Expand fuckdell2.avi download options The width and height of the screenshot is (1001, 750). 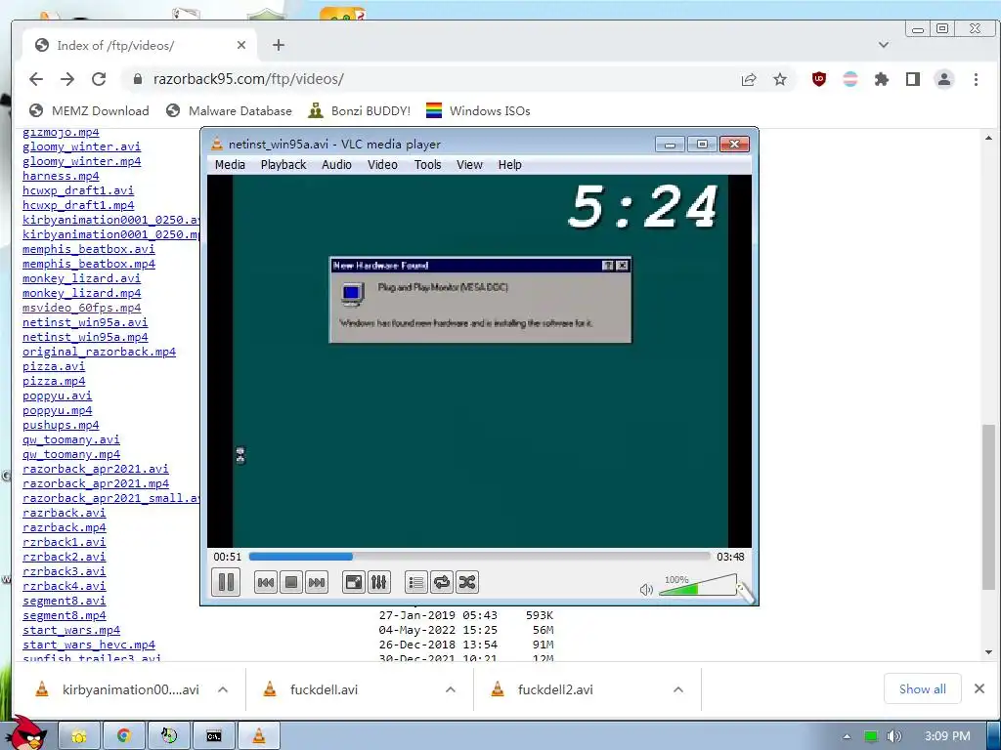click(x=678, y=689)
